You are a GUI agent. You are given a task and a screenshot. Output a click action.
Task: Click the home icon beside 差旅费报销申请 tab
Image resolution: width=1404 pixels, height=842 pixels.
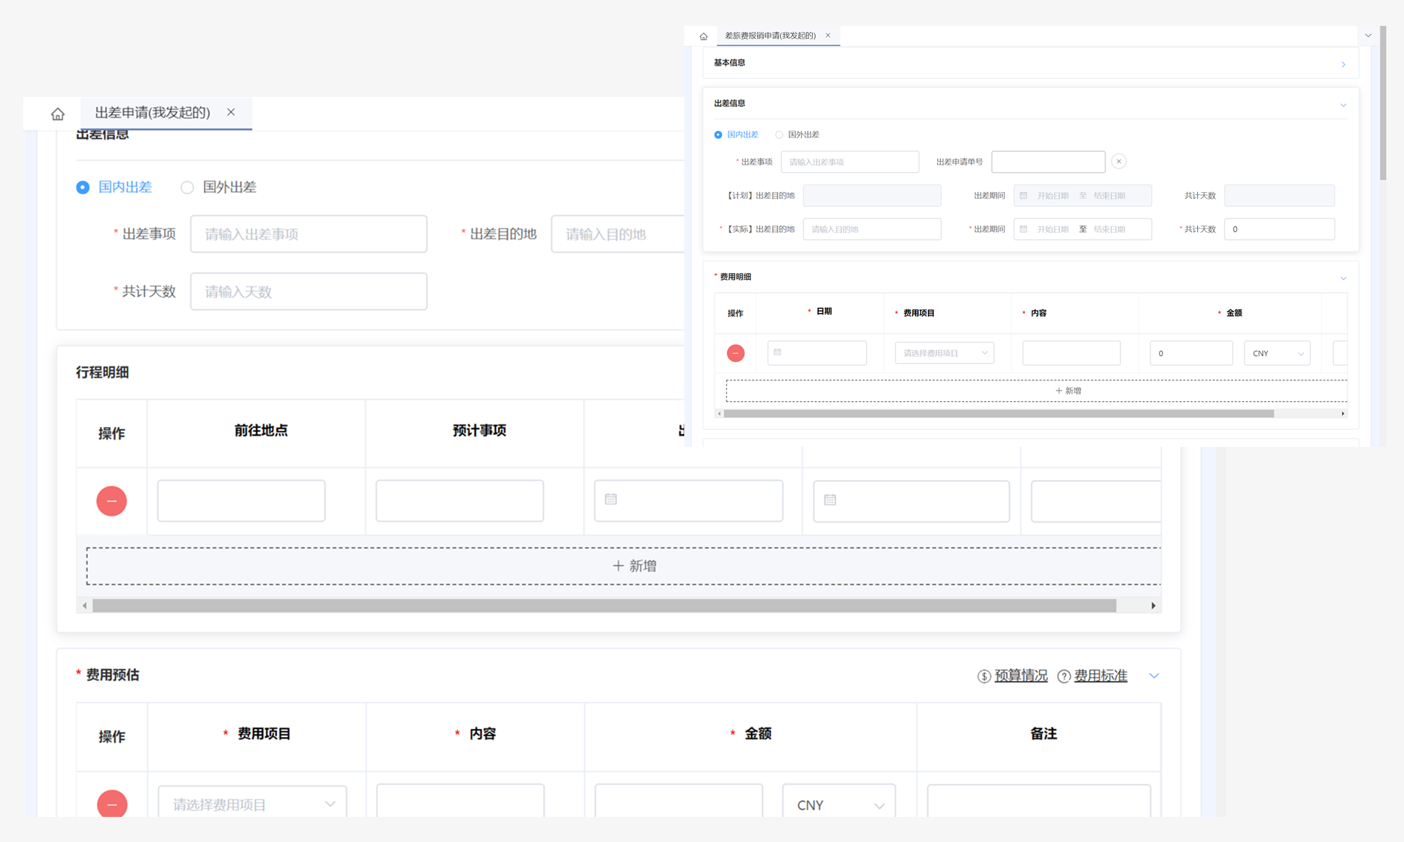[703, 36]
